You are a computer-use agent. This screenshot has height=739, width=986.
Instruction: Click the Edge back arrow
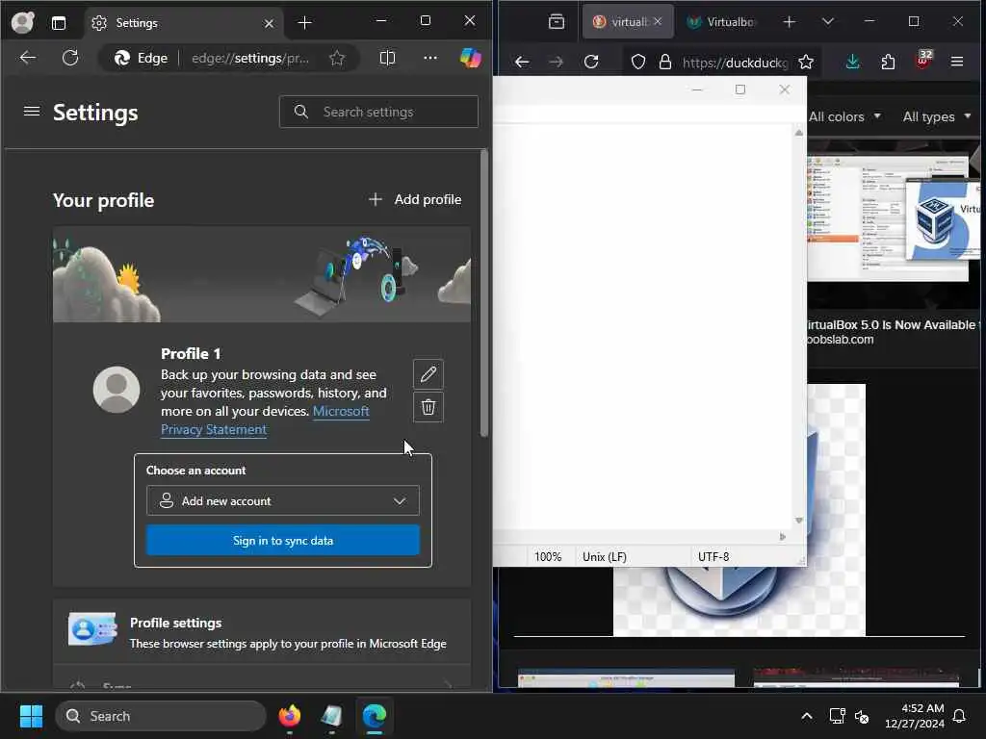pos(28,58)
